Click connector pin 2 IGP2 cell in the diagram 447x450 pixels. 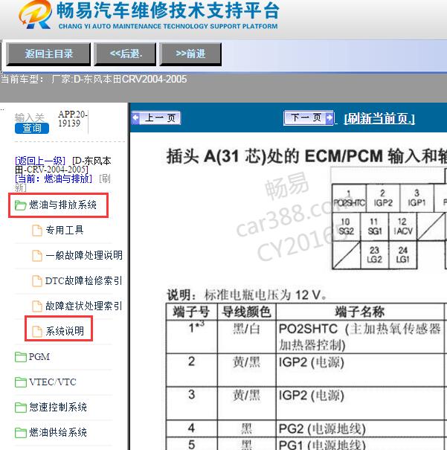coord(383,198)
